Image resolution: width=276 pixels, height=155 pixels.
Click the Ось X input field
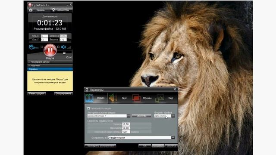[44, 36]
